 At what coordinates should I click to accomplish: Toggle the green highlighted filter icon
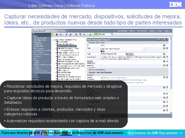click(96, 34)
